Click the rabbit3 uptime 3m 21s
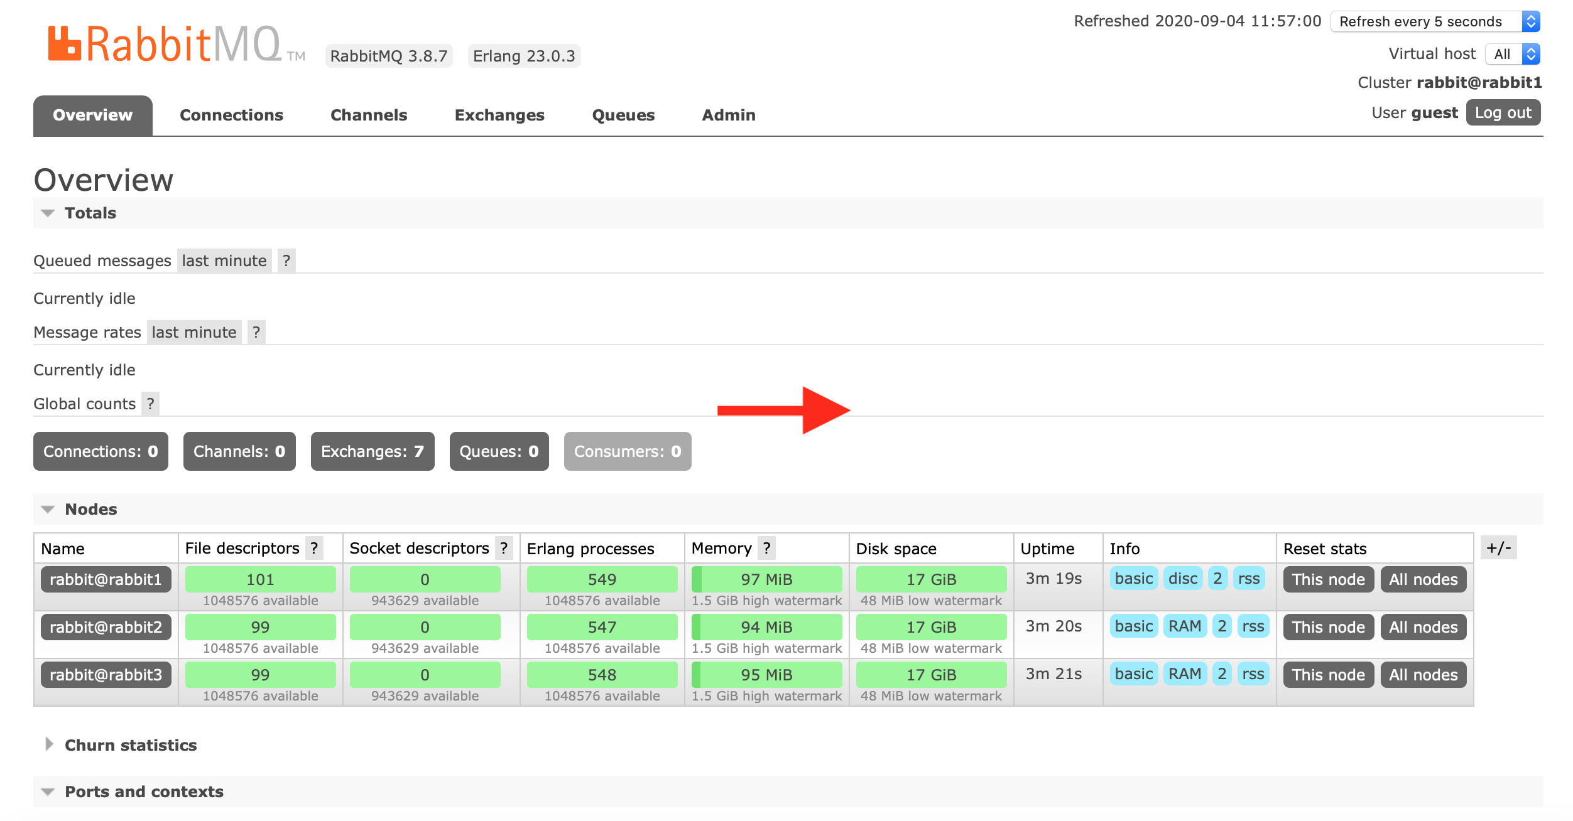1573x821 pixels. tap(1053, 673)
